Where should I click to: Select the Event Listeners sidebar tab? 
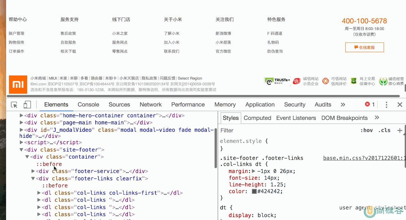[x=296, y=118]
